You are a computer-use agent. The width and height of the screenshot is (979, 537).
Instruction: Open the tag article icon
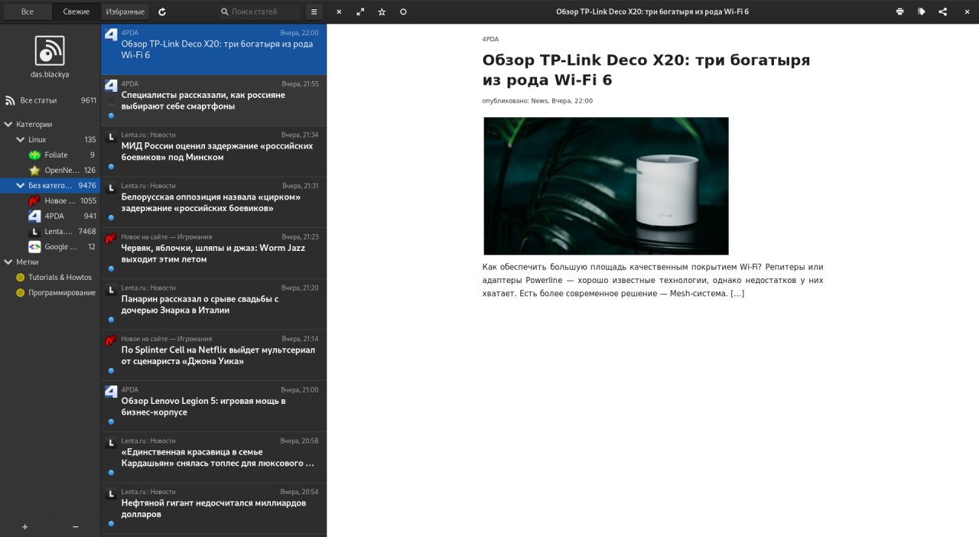pos(921,12)
